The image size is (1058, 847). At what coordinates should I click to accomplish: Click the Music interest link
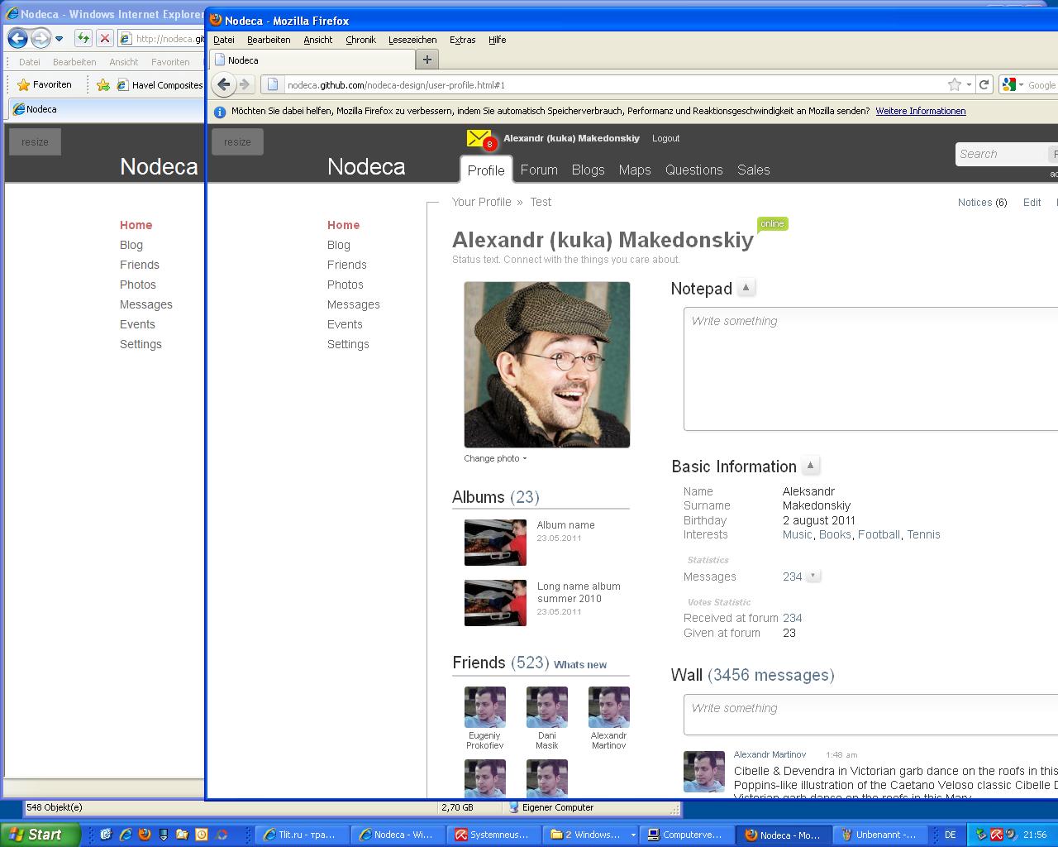click(798, 534)
